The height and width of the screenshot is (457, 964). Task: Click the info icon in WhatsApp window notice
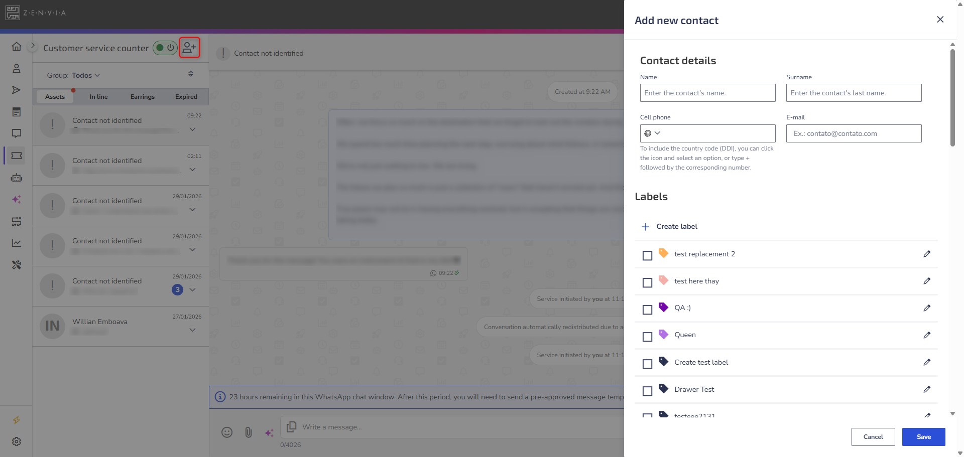coord(220,397)
